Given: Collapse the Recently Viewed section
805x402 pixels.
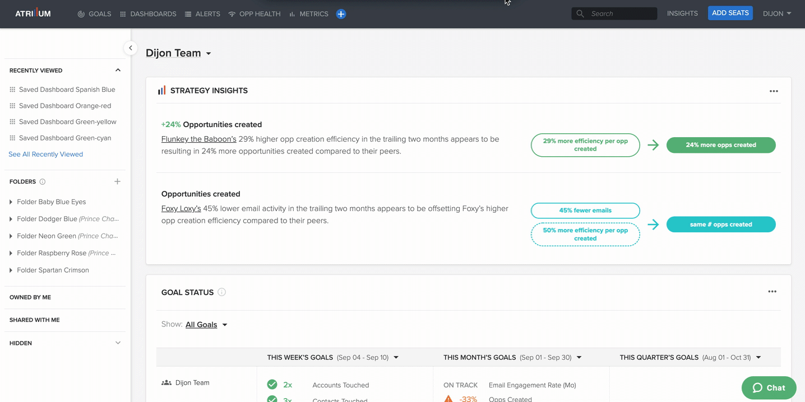Looking at the screenshot, I should point(118,71).
